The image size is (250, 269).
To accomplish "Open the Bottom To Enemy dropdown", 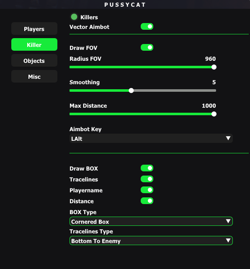I will pos(151,241).
